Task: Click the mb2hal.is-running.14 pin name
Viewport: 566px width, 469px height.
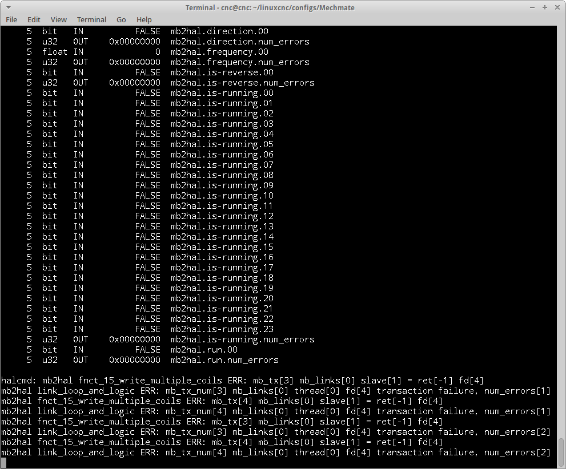Action: tap(222, 237)
